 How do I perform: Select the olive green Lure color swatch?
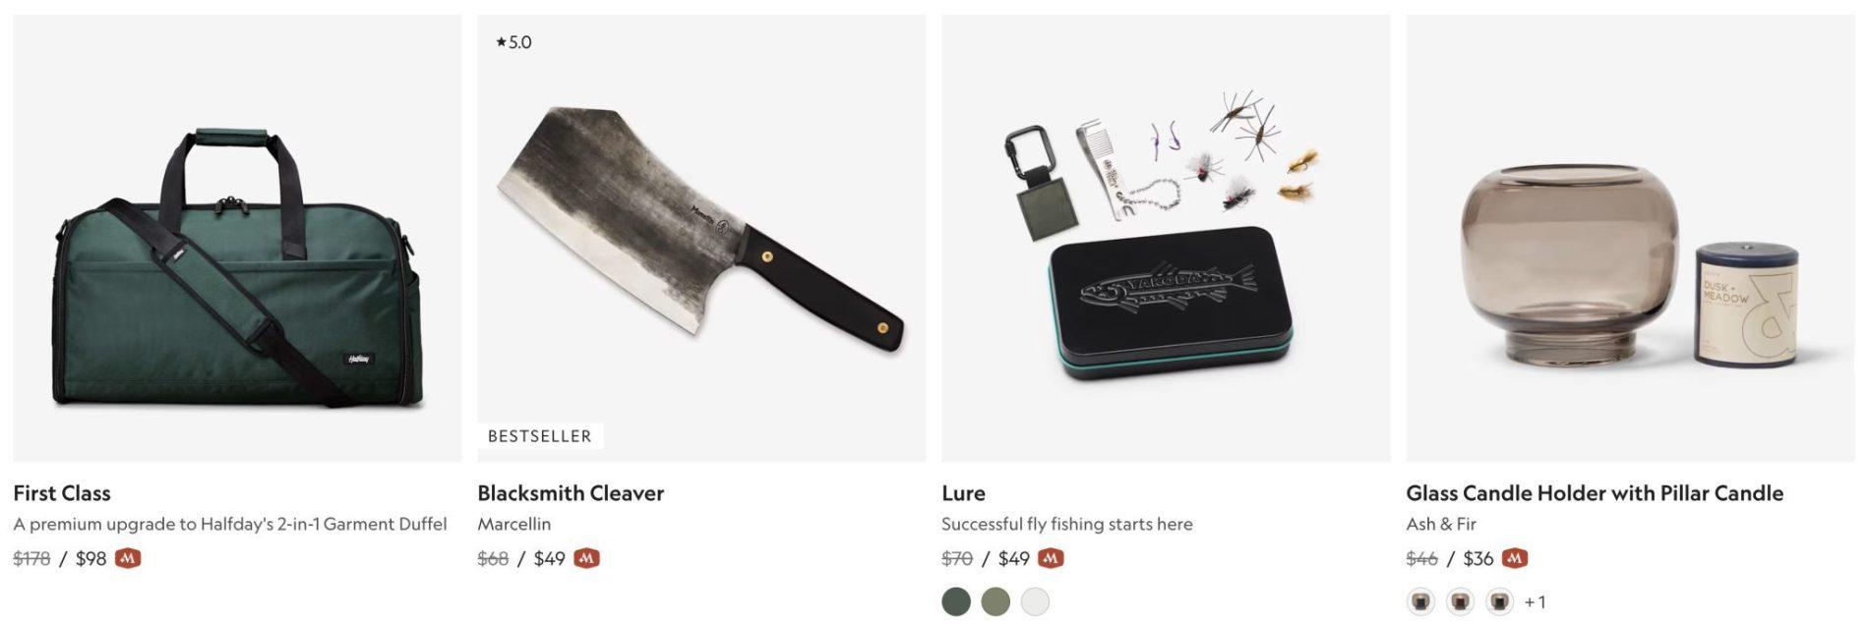click(x=995, y=601)
